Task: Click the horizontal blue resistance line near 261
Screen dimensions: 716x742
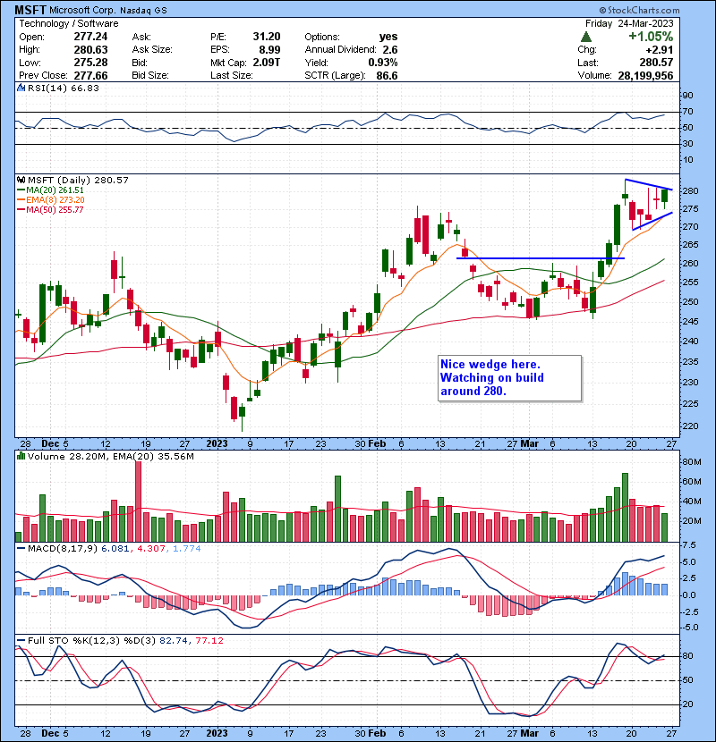Action: click(x=541, y=258)
